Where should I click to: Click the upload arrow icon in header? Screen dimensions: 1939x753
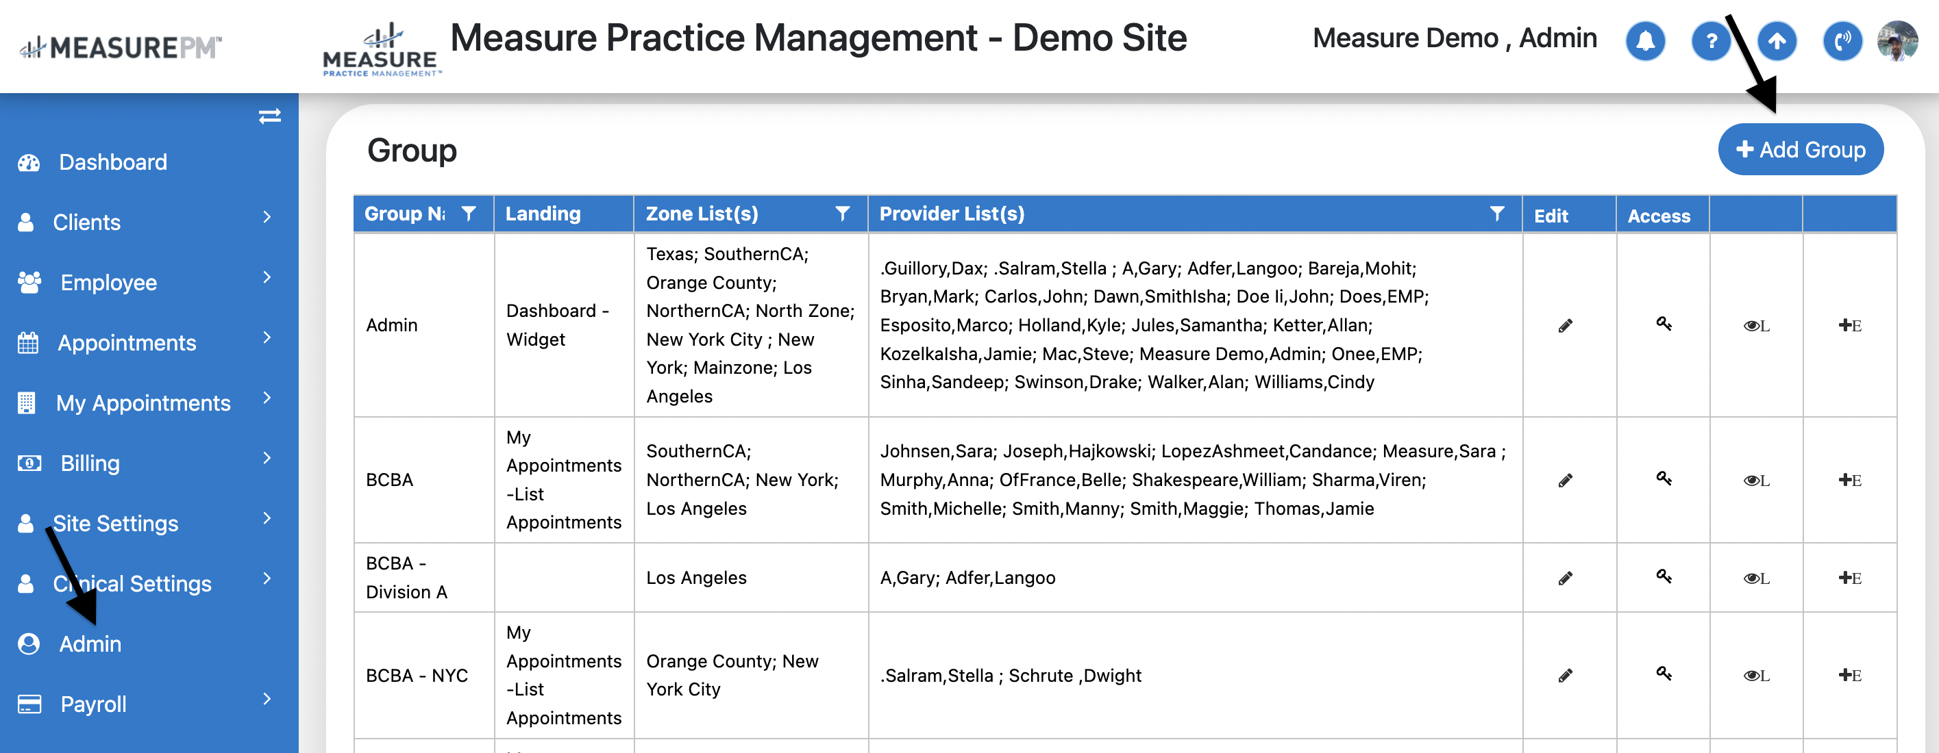(x=1777, y=40)
